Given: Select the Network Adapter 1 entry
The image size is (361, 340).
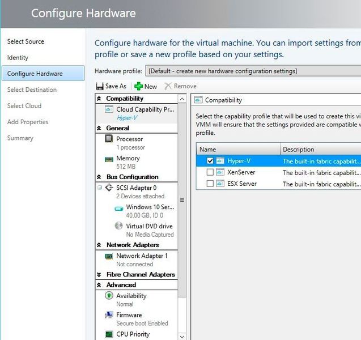Looking at the screenshot, I should [x=137, y=260].
